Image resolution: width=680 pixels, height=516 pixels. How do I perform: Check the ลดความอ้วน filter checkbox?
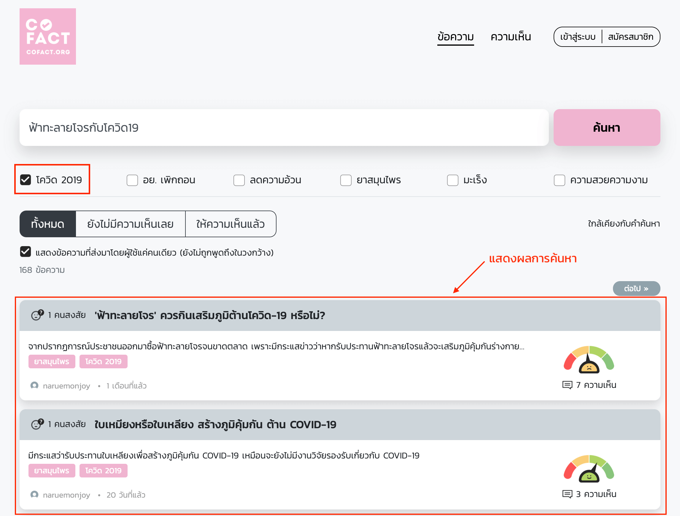pos(239,180)
